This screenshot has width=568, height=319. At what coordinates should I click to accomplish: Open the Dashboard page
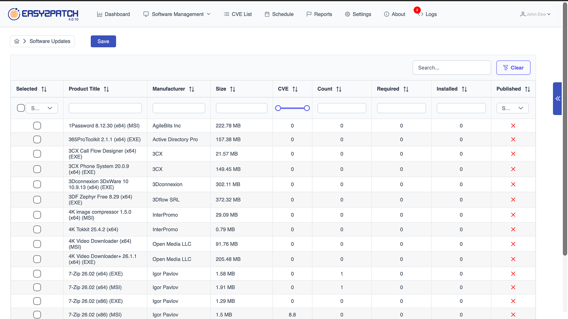[113, 14]
